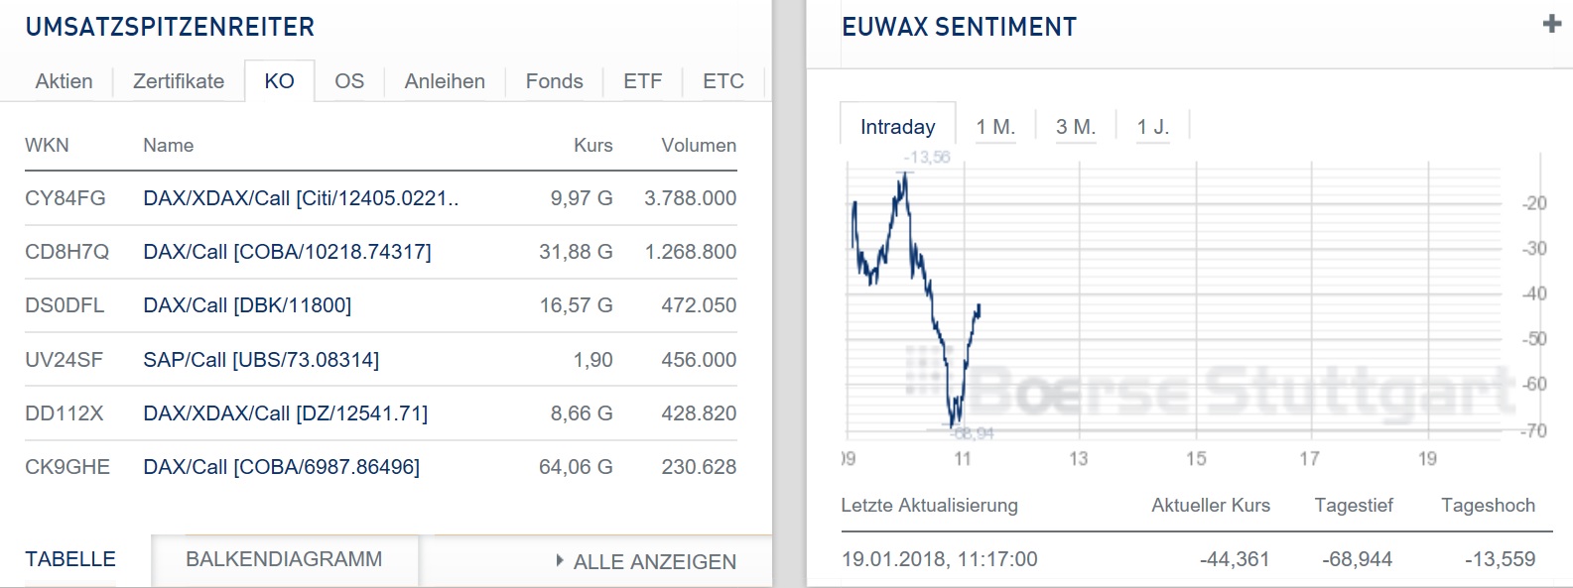Screen dimensions: 1573x588
Task: Enable the 1 J. chart view
Action: (1152, 126)
